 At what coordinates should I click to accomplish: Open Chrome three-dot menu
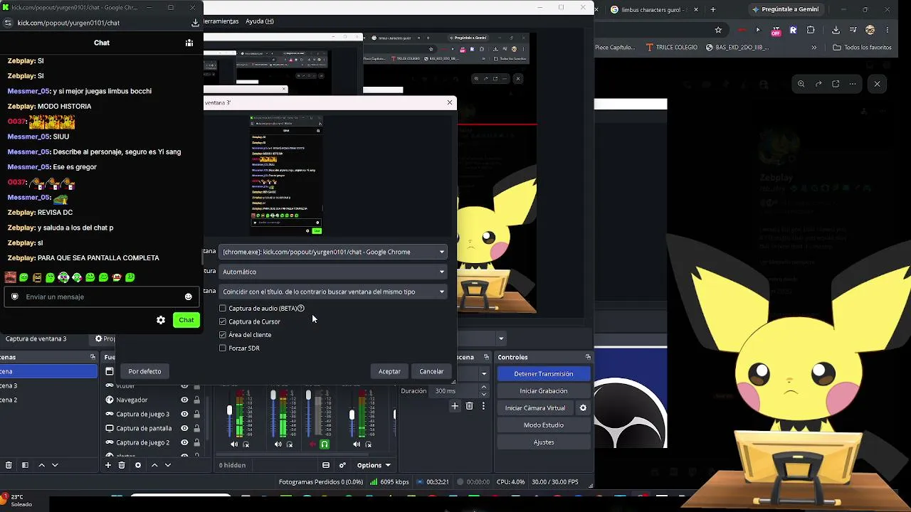[x=889, y=30]
